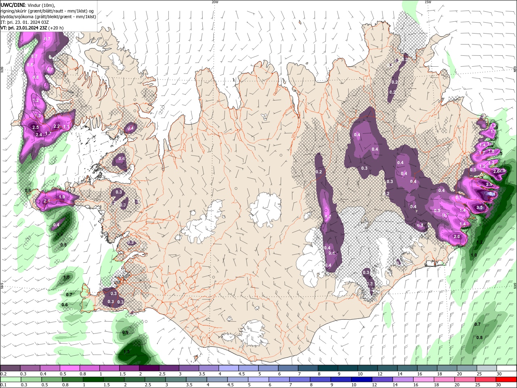Click the "0.9" rain value on the map
The height and width of the screenshot is (388, 517).
(125, 332)
